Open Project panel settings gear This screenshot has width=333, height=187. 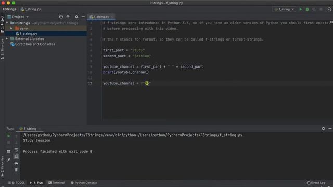(76, 17)
